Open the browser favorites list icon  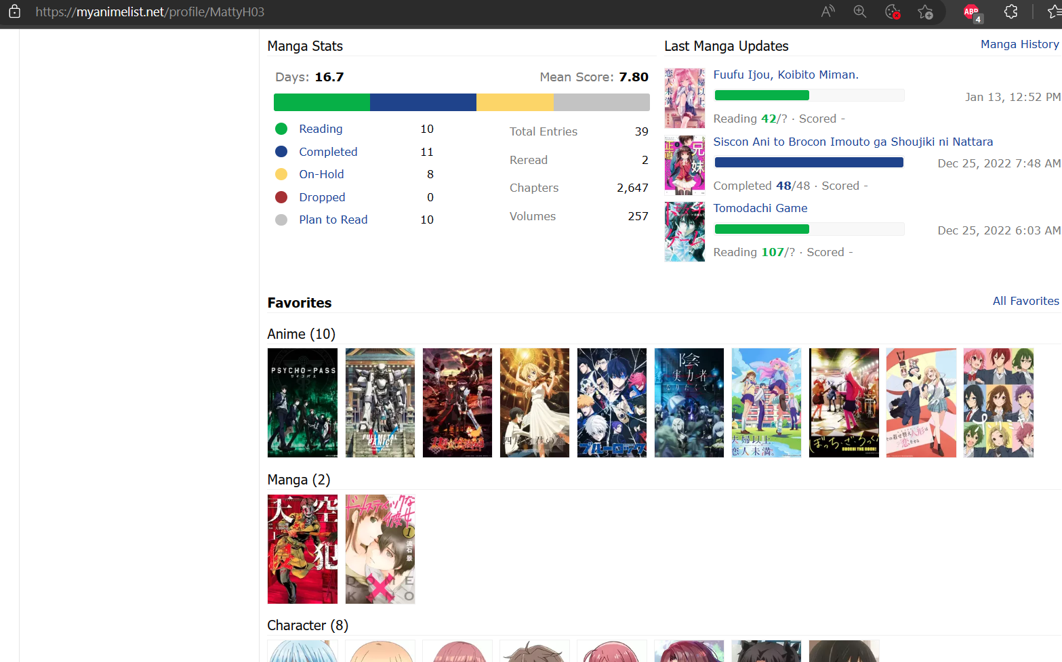pyautogui.click(x=1054, y=12)
